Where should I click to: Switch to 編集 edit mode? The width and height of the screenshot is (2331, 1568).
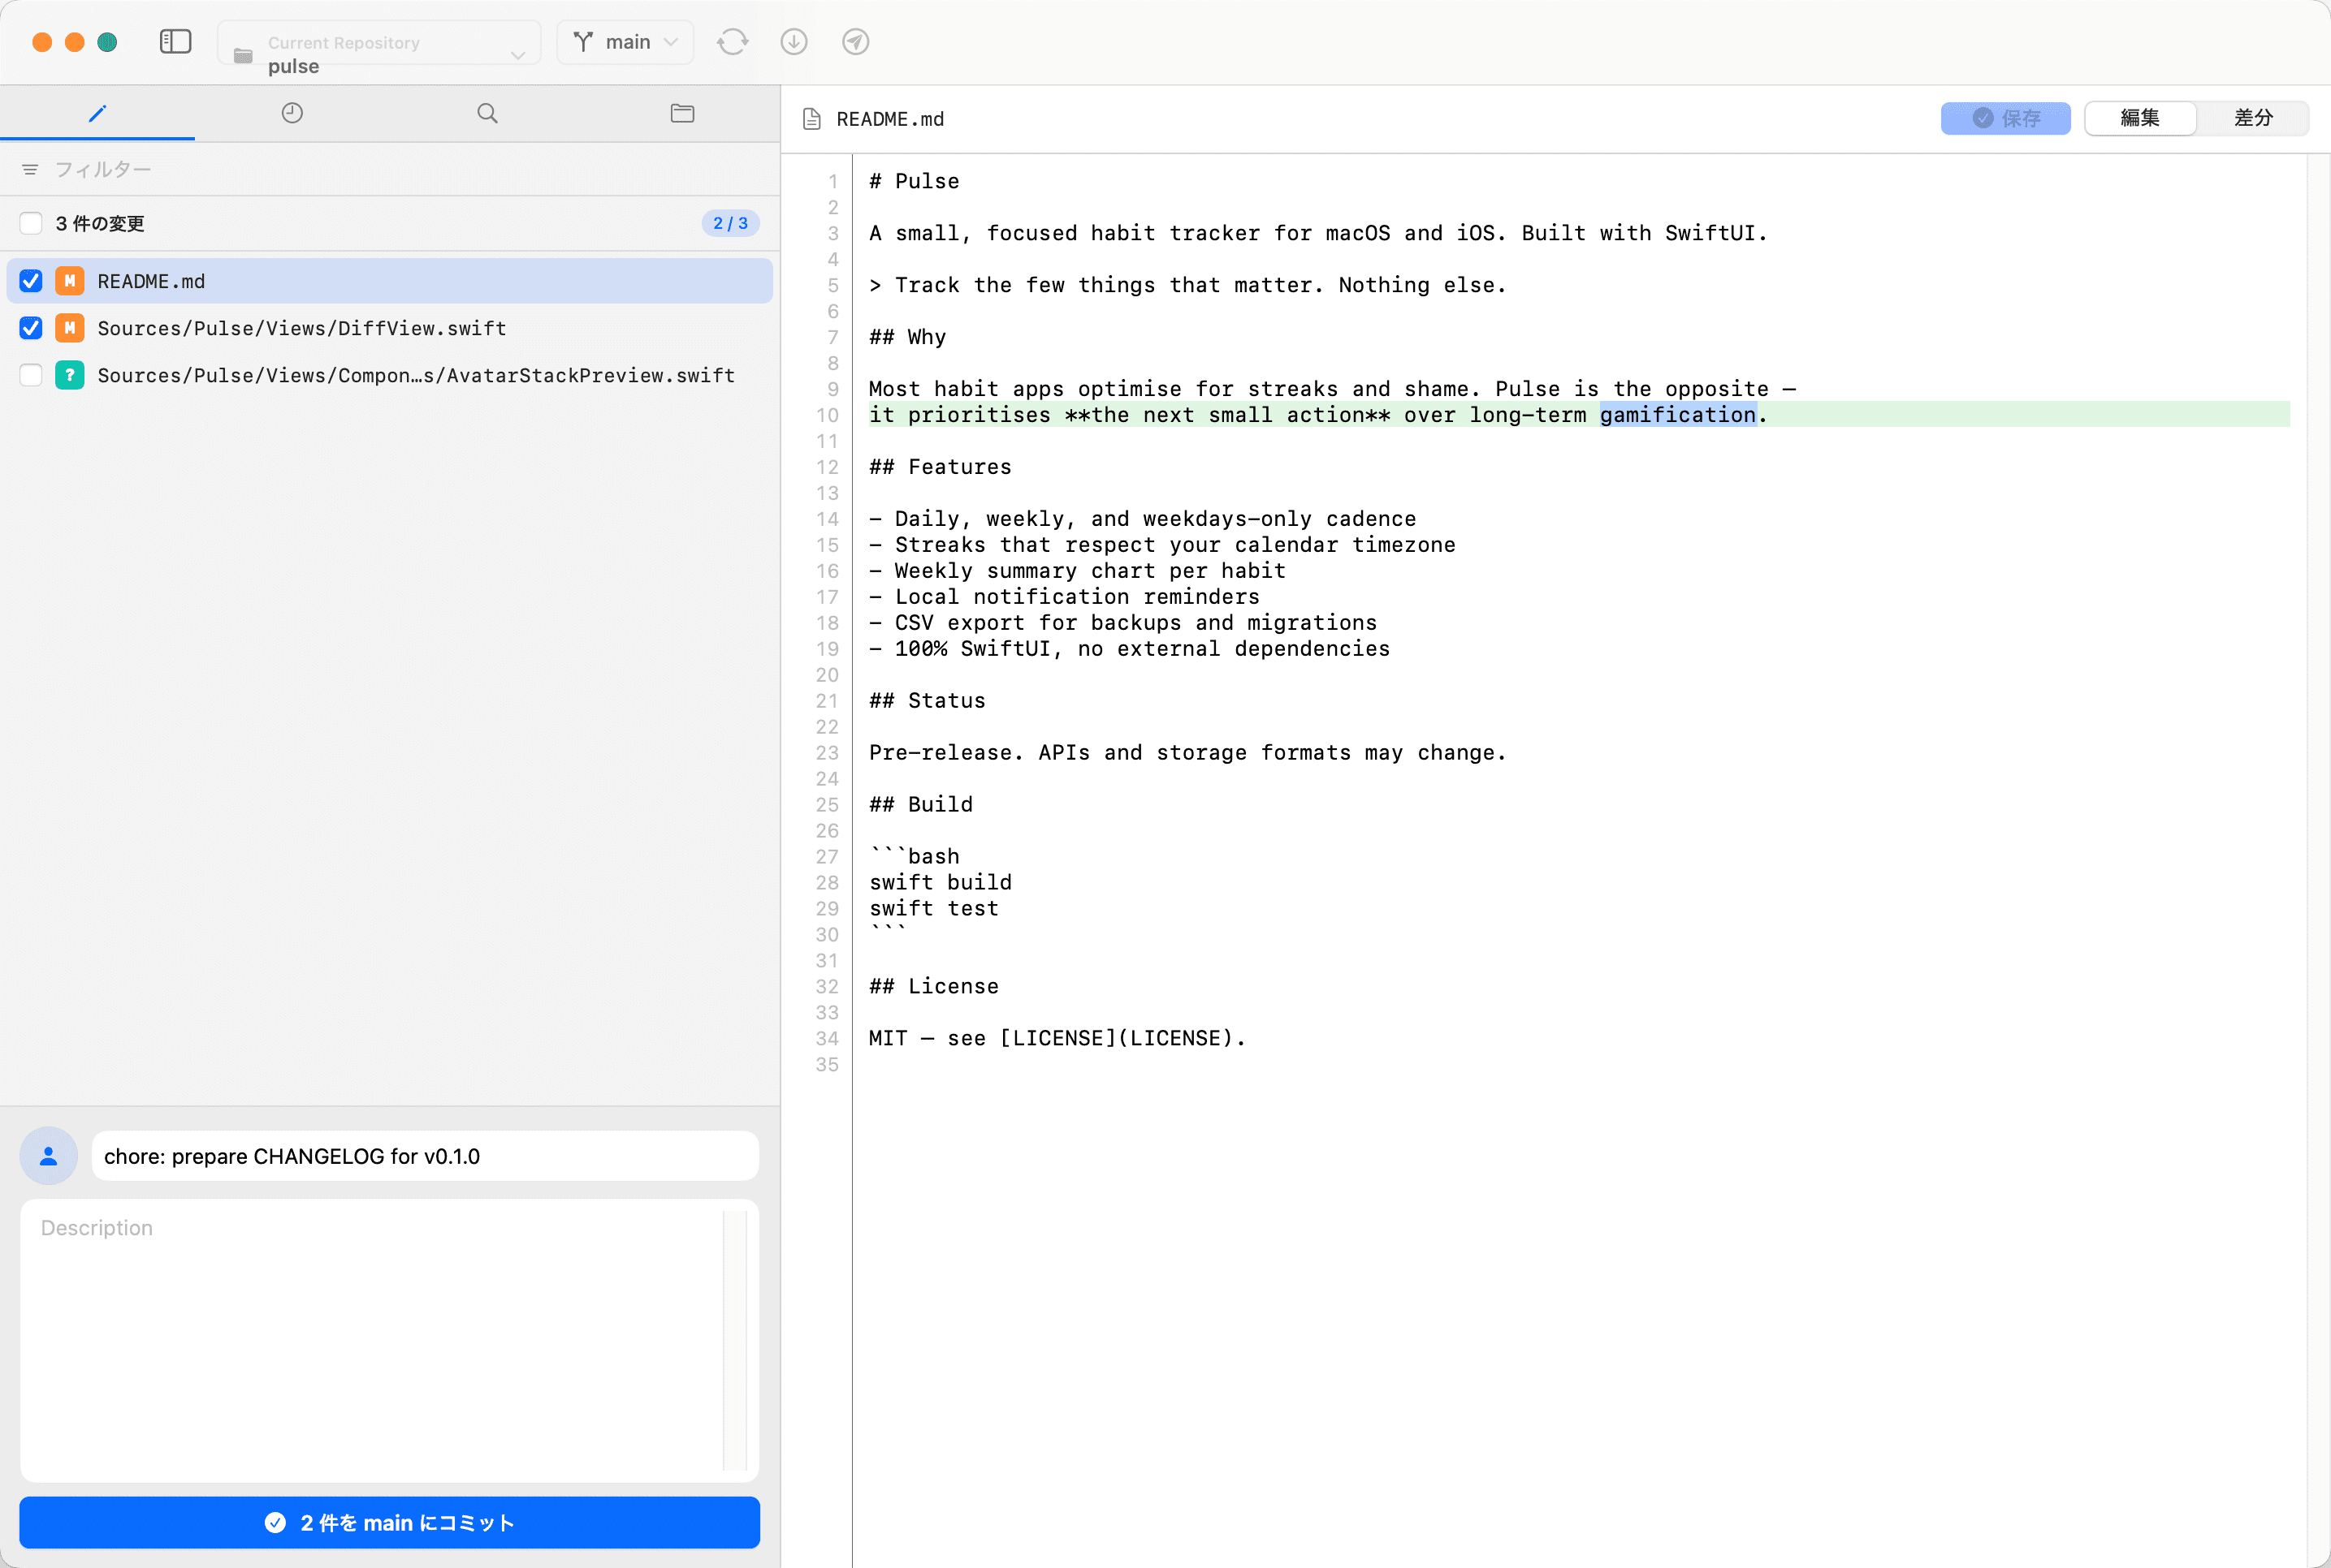2141,118
